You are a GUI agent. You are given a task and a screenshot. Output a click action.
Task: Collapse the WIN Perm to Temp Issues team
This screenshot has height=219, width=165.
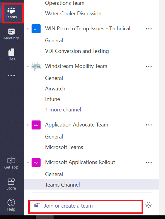[28, 29]
